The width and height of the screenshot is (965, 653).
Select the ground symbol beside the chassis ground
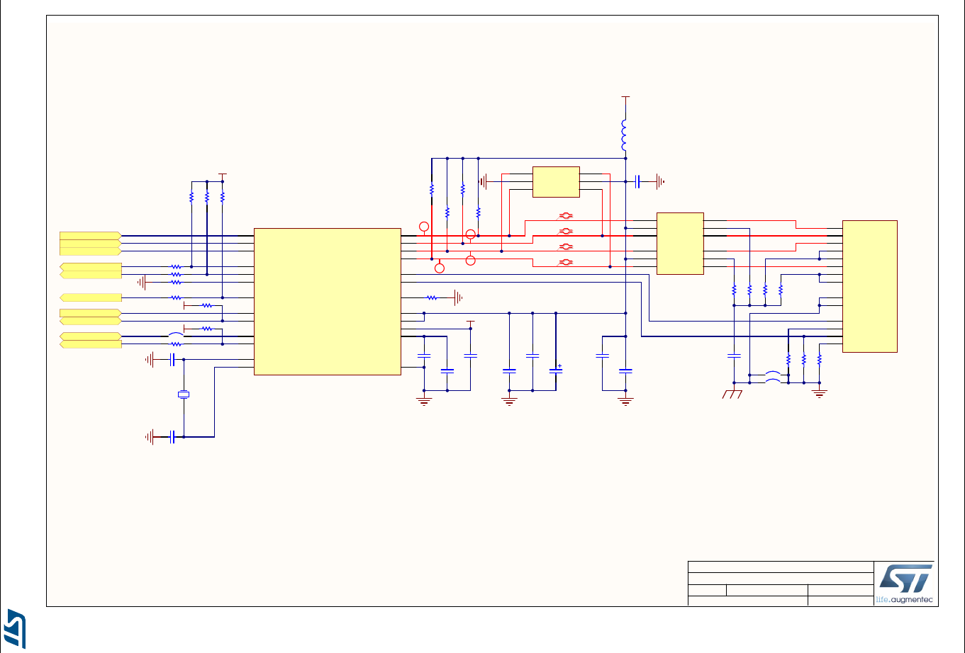click(x=820, y=392)
